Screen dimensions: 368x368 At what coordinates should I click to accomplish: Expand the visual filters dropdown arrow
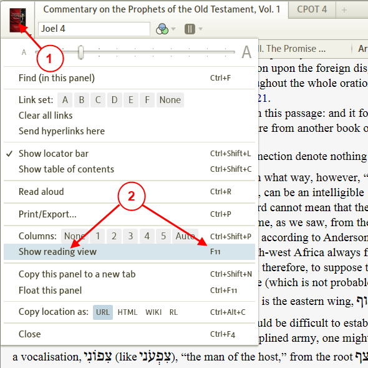point(173,29)
